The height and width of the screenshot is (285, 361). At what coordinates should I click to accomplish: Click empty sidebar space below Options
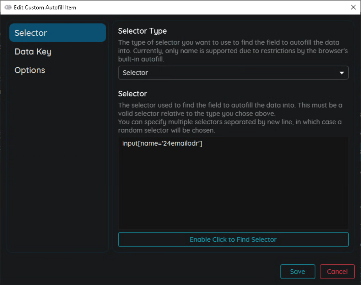click(x=57, y=163)
